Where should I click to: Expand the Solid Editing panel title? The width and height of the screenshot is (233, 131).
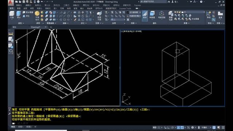[51, 23]
